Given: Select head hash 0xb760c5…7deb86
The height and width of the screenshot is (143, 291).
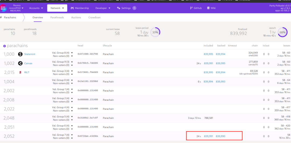Looking at the screenshot, I should 88,63.
